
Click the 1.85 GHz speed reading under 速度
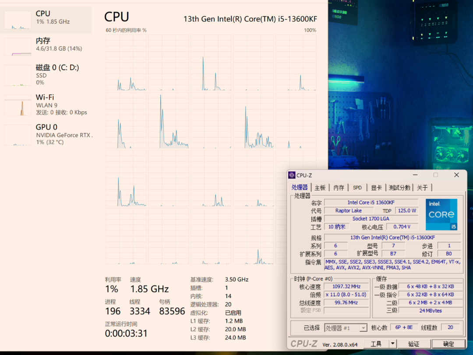(149, 289)
